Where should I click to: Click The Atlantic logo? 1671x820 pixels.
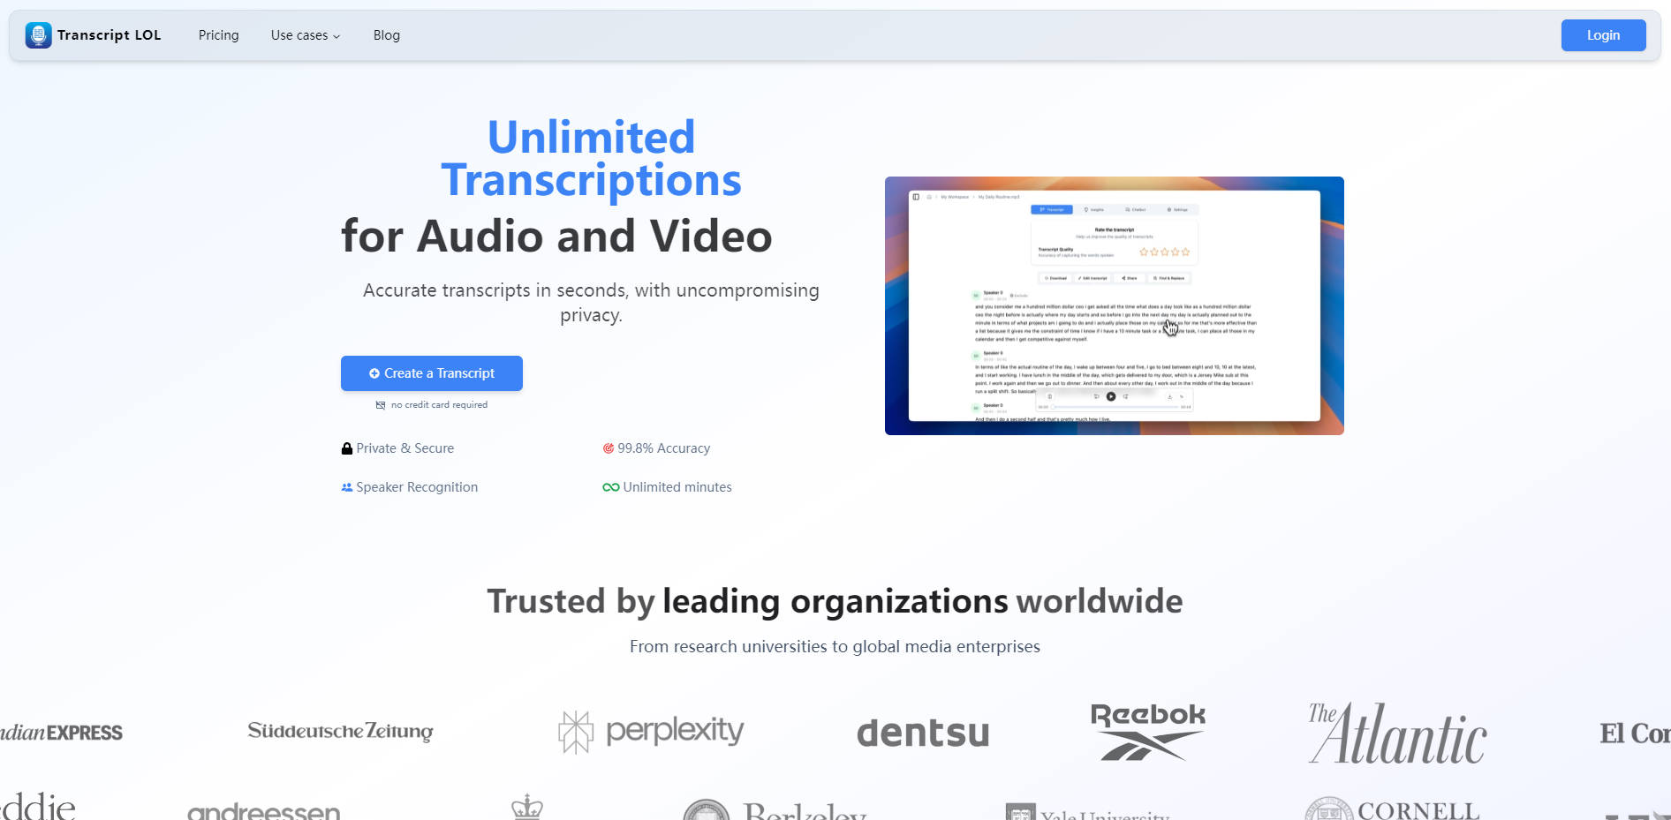click(1396, 733)
